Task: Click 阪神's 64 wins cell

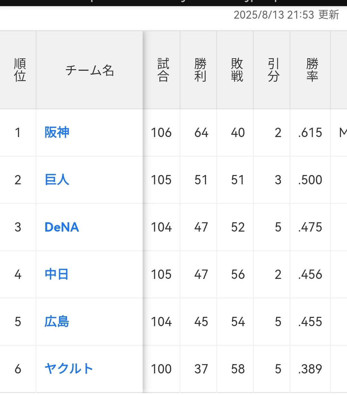Action: pyautogui.click(x=201, y=133)
